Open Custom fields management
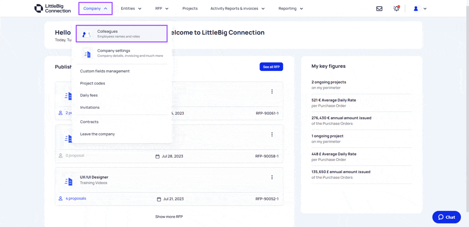Viewport: 469px width, 227px height. [105, 71]
